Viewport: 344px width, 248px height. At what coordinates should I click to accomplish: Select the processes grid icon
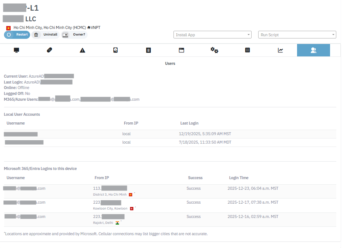click(248, 50)
